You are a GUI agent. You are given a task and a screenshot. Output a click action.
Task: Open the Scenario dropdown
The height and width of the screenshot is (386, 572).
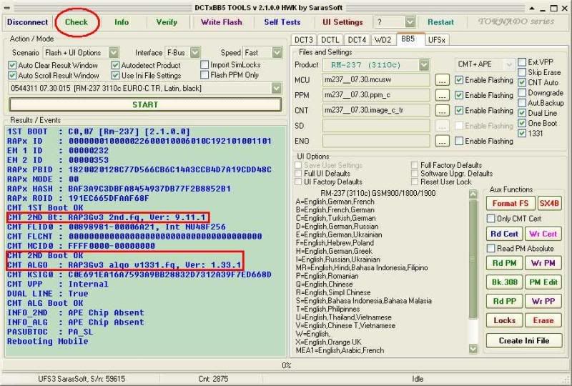[114, 53]
